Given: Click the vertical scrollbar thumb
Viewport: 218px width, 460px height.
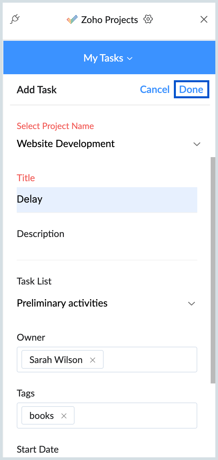Looking at the screenshot, I should 213,267.
